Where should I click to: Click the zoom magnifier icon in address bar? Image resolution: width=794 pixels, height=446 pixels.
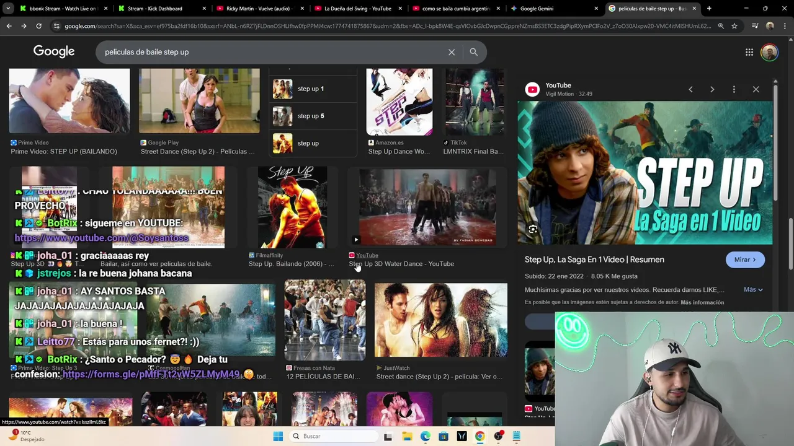[721, 26]
